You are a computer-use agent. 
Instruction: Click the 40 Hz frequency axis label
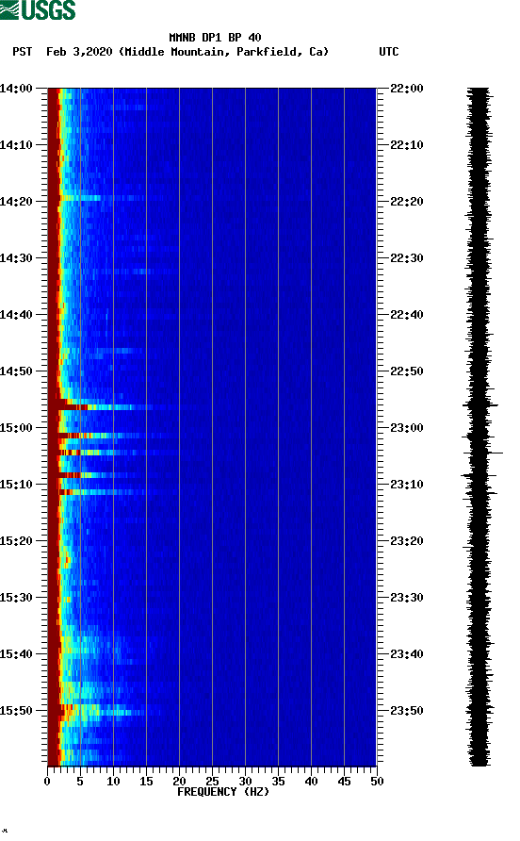[312, 782]
